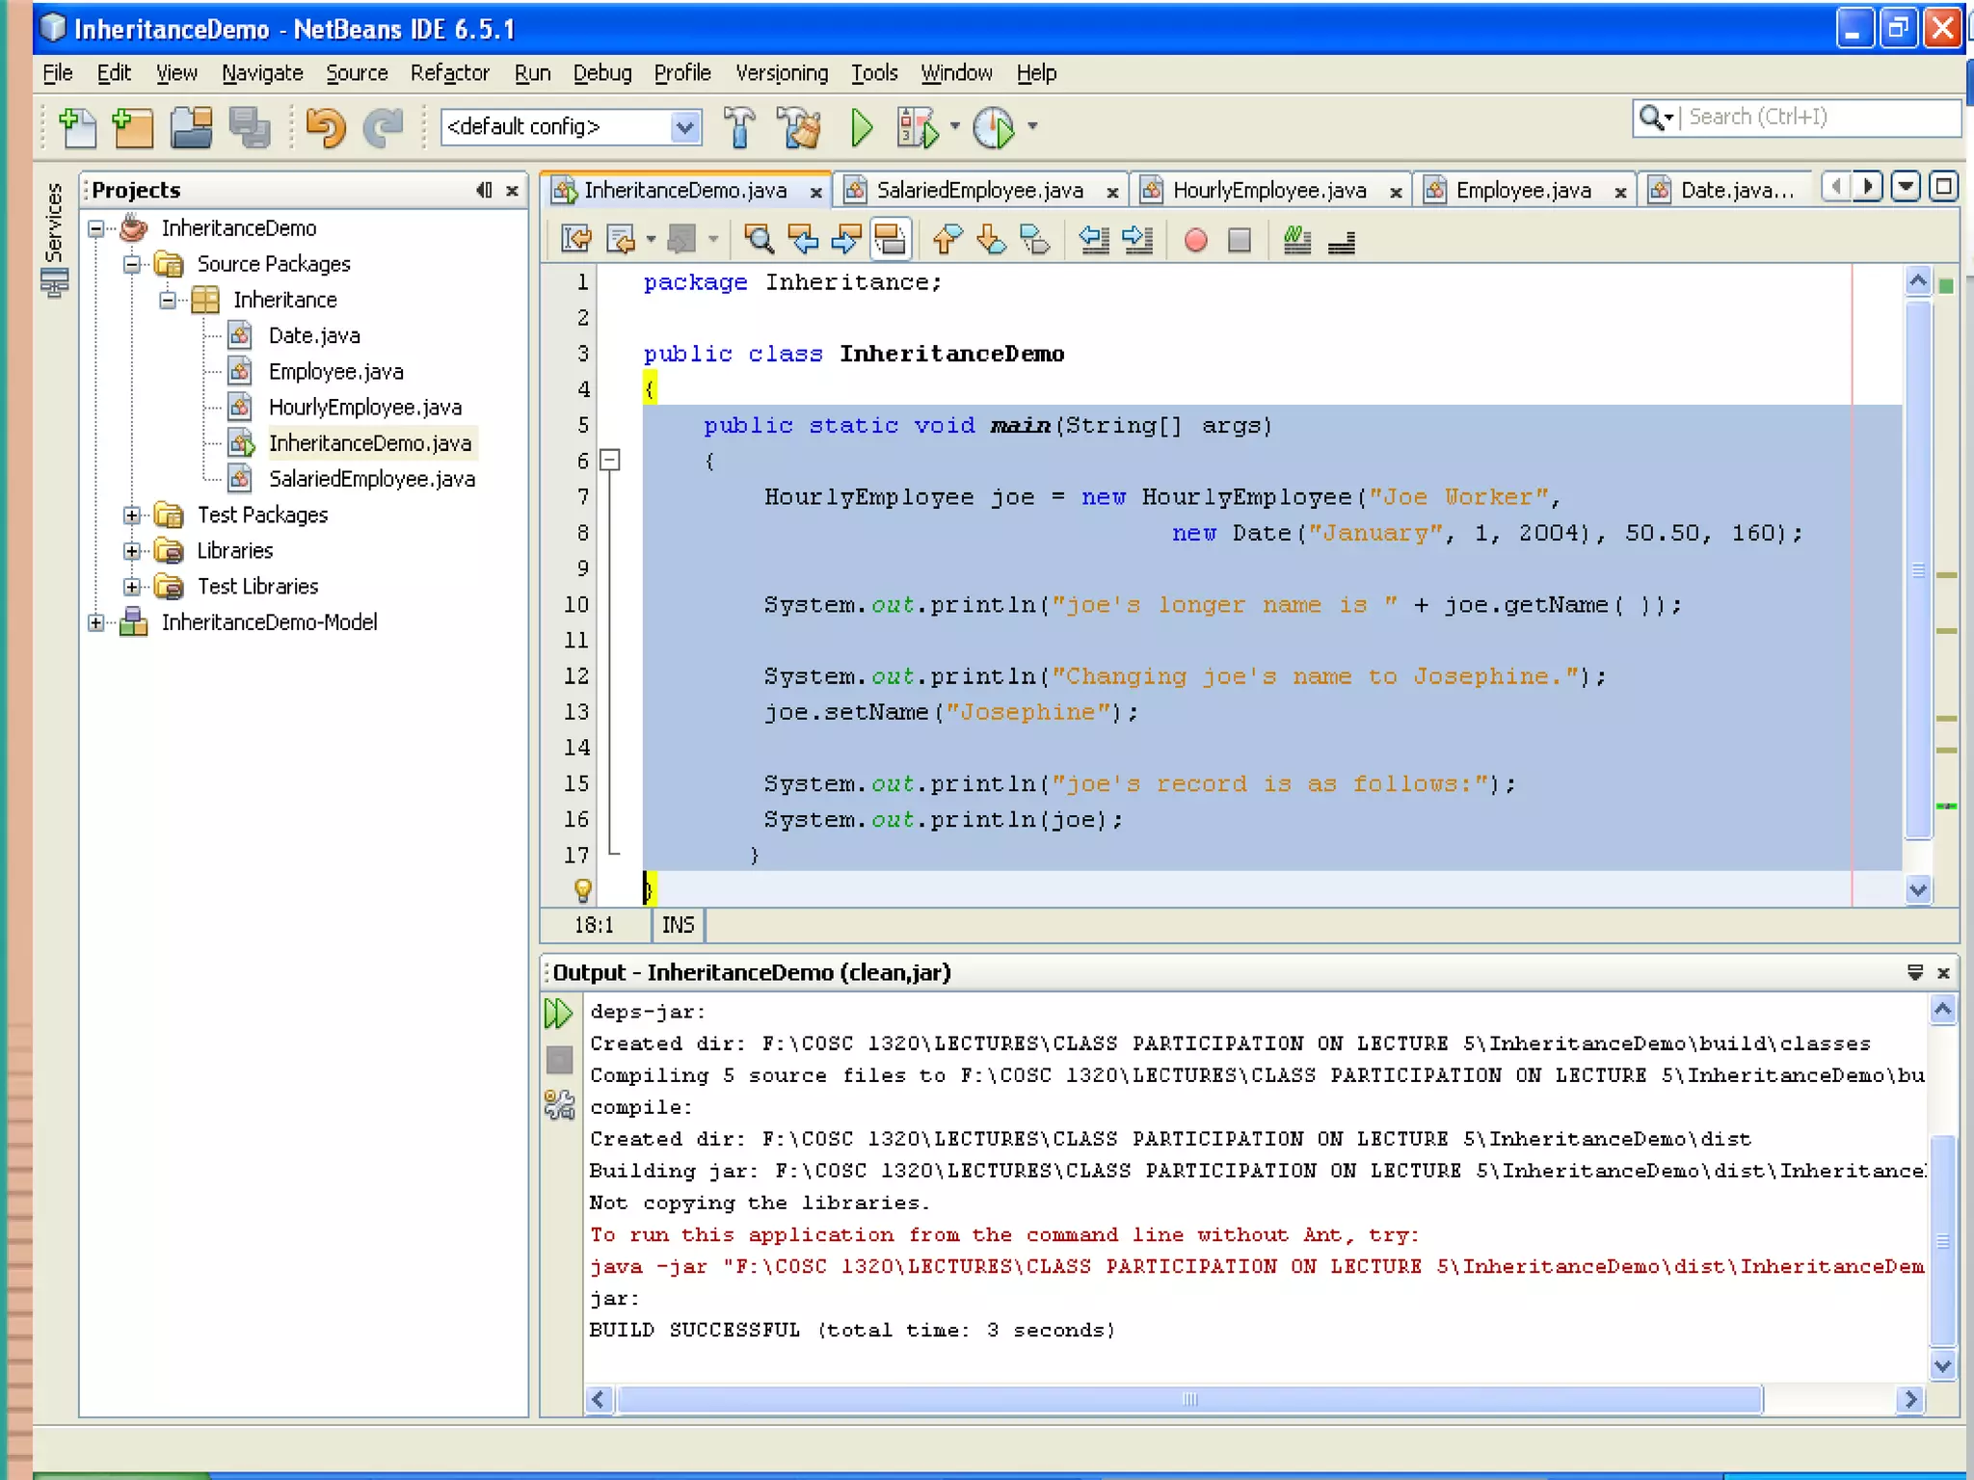Open the default config dropdown
This screenshot has height=1480, width=1974.
click(685, 127)
